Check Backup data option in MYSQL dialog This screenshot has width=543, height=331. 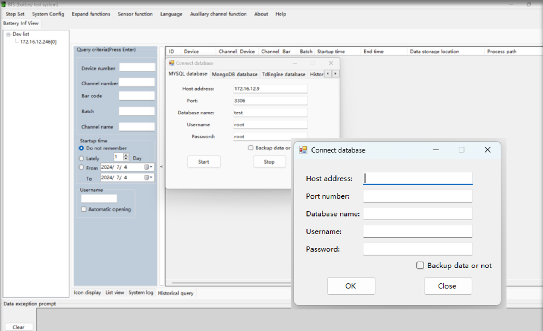pos(251,148)
